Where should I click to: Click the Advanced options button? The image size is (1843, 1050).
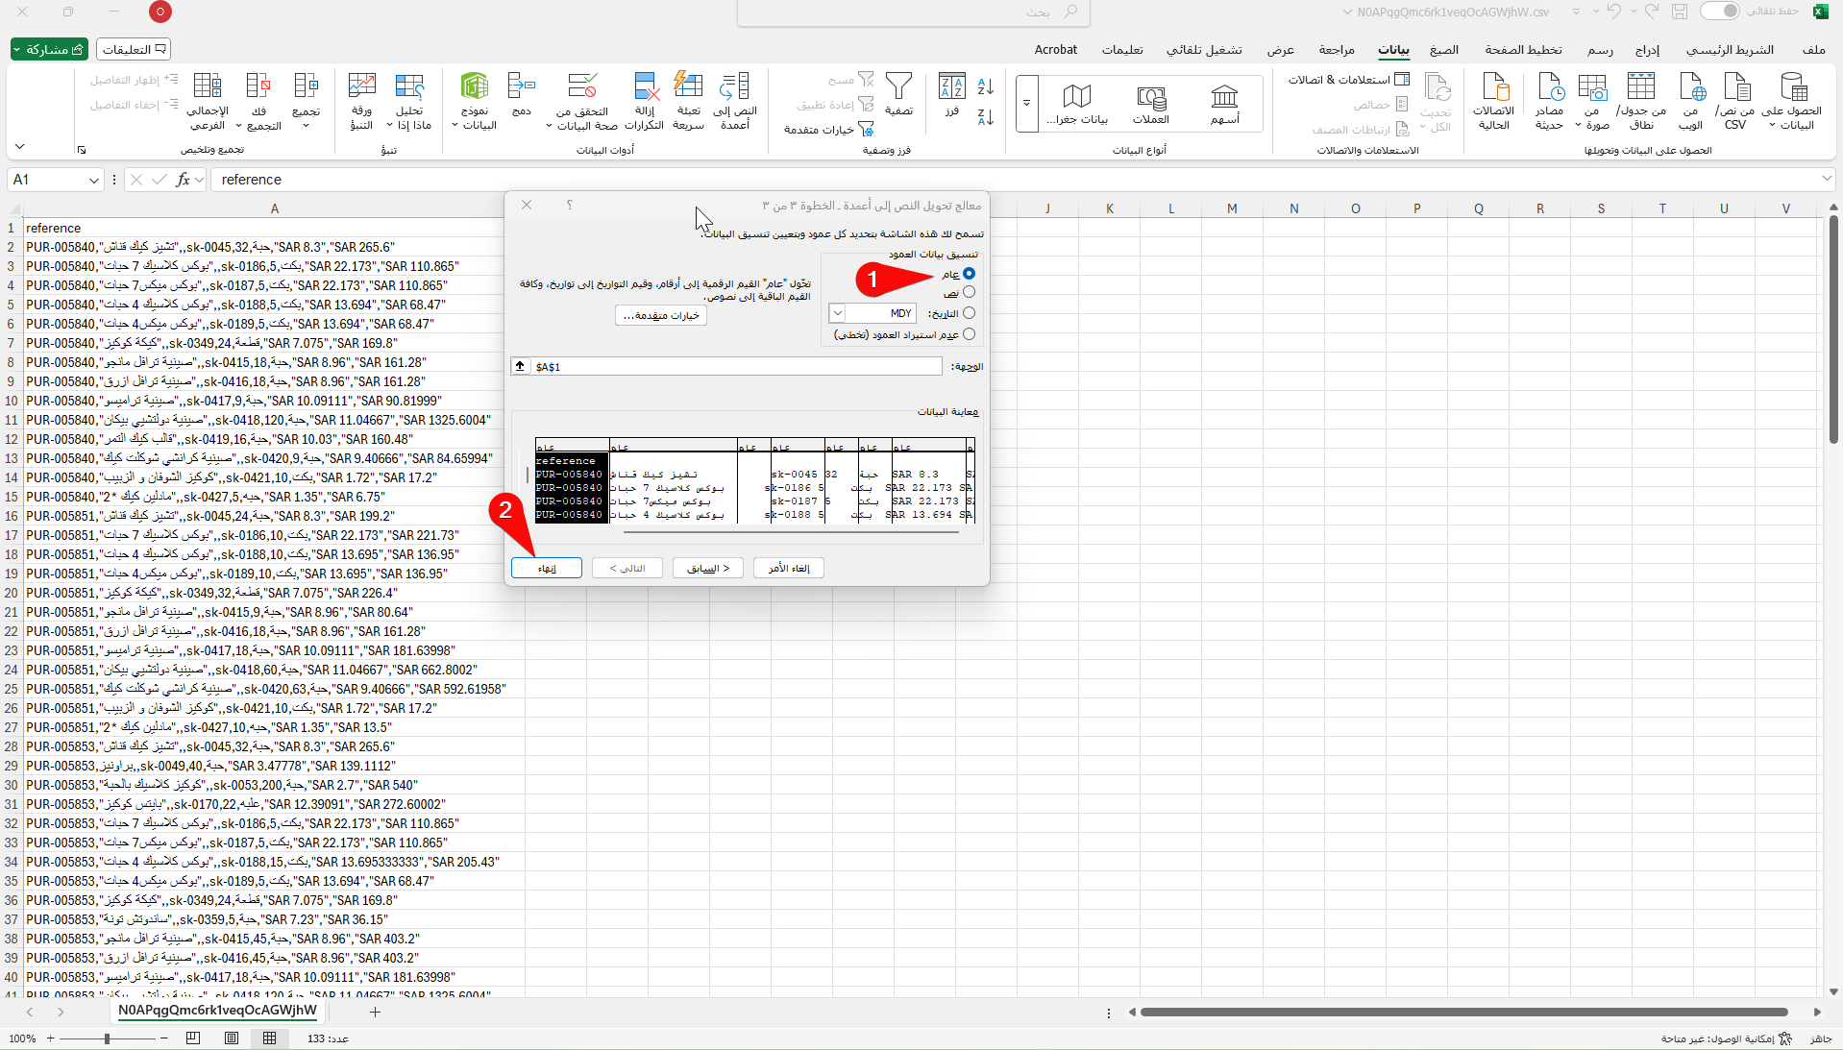(x=661, y=315)
